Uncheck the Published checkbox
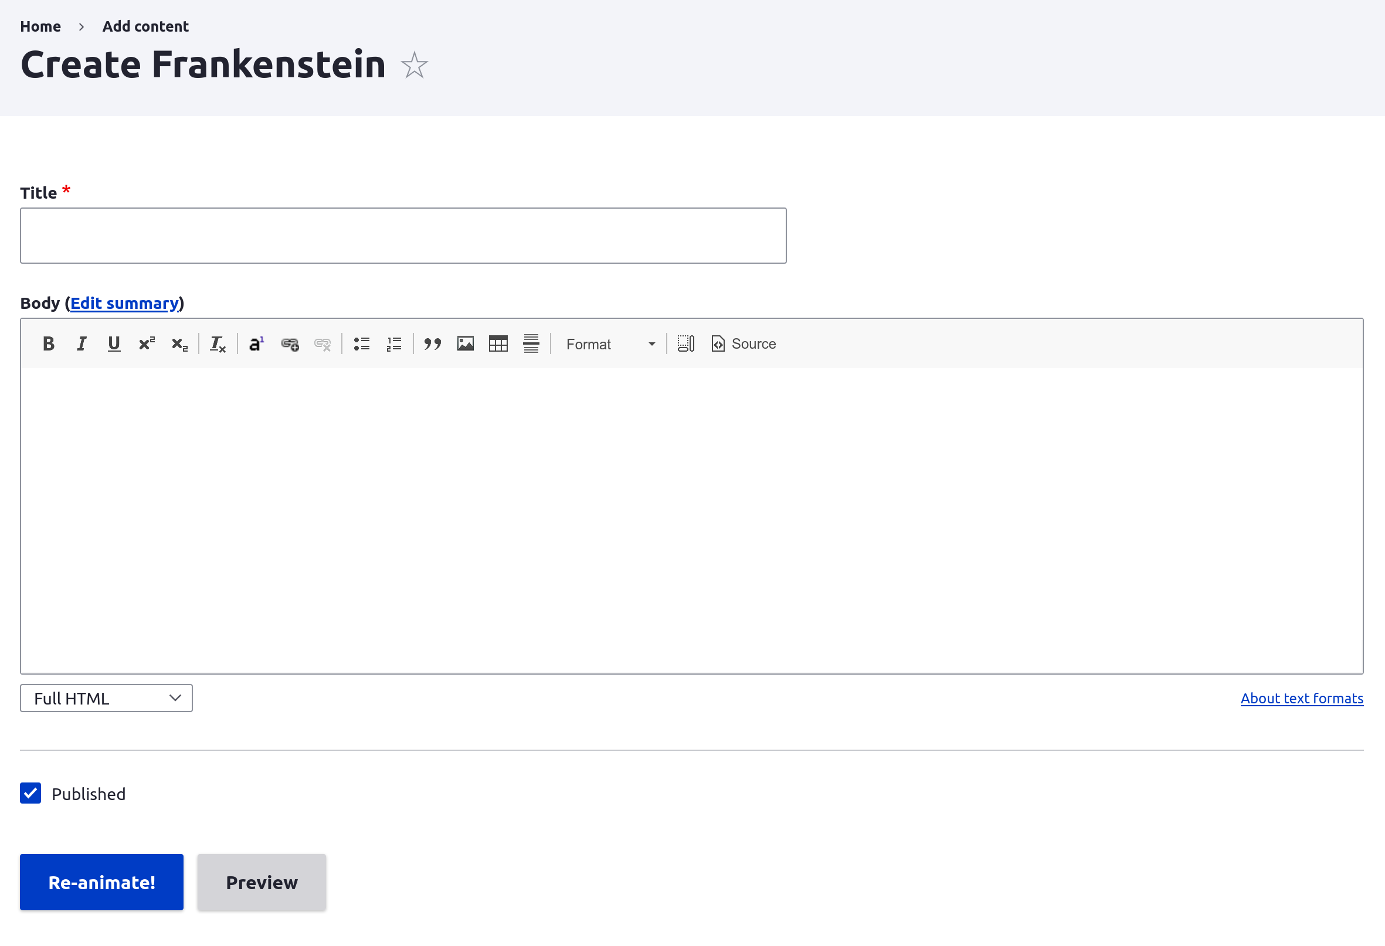 (x=30, y=794)
